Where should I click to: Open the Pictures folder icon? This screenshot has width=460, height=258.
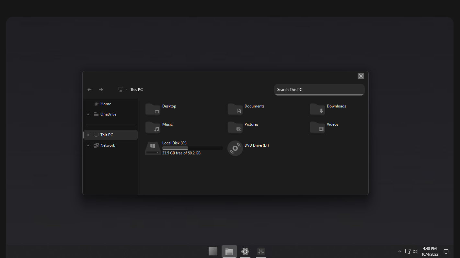click(x=235, y=127)
